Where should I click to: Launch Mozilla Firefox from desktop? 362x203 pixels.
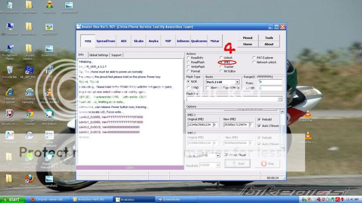click(x=29, y=181)
